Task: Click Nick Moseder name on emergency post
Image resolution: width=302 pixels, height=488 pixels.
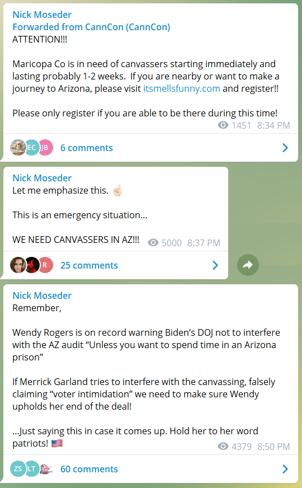Action: 42,178
